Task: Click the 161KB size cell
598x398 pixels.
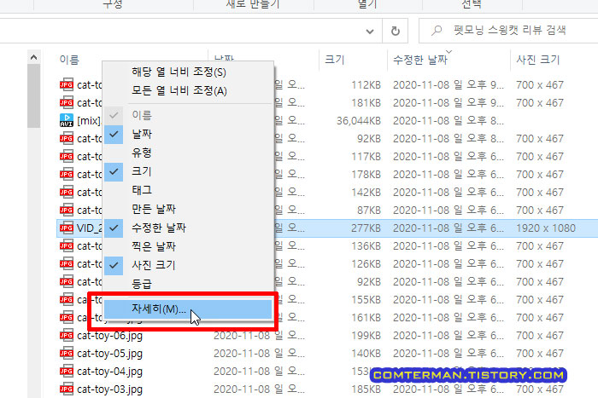Action: point(366,318)
